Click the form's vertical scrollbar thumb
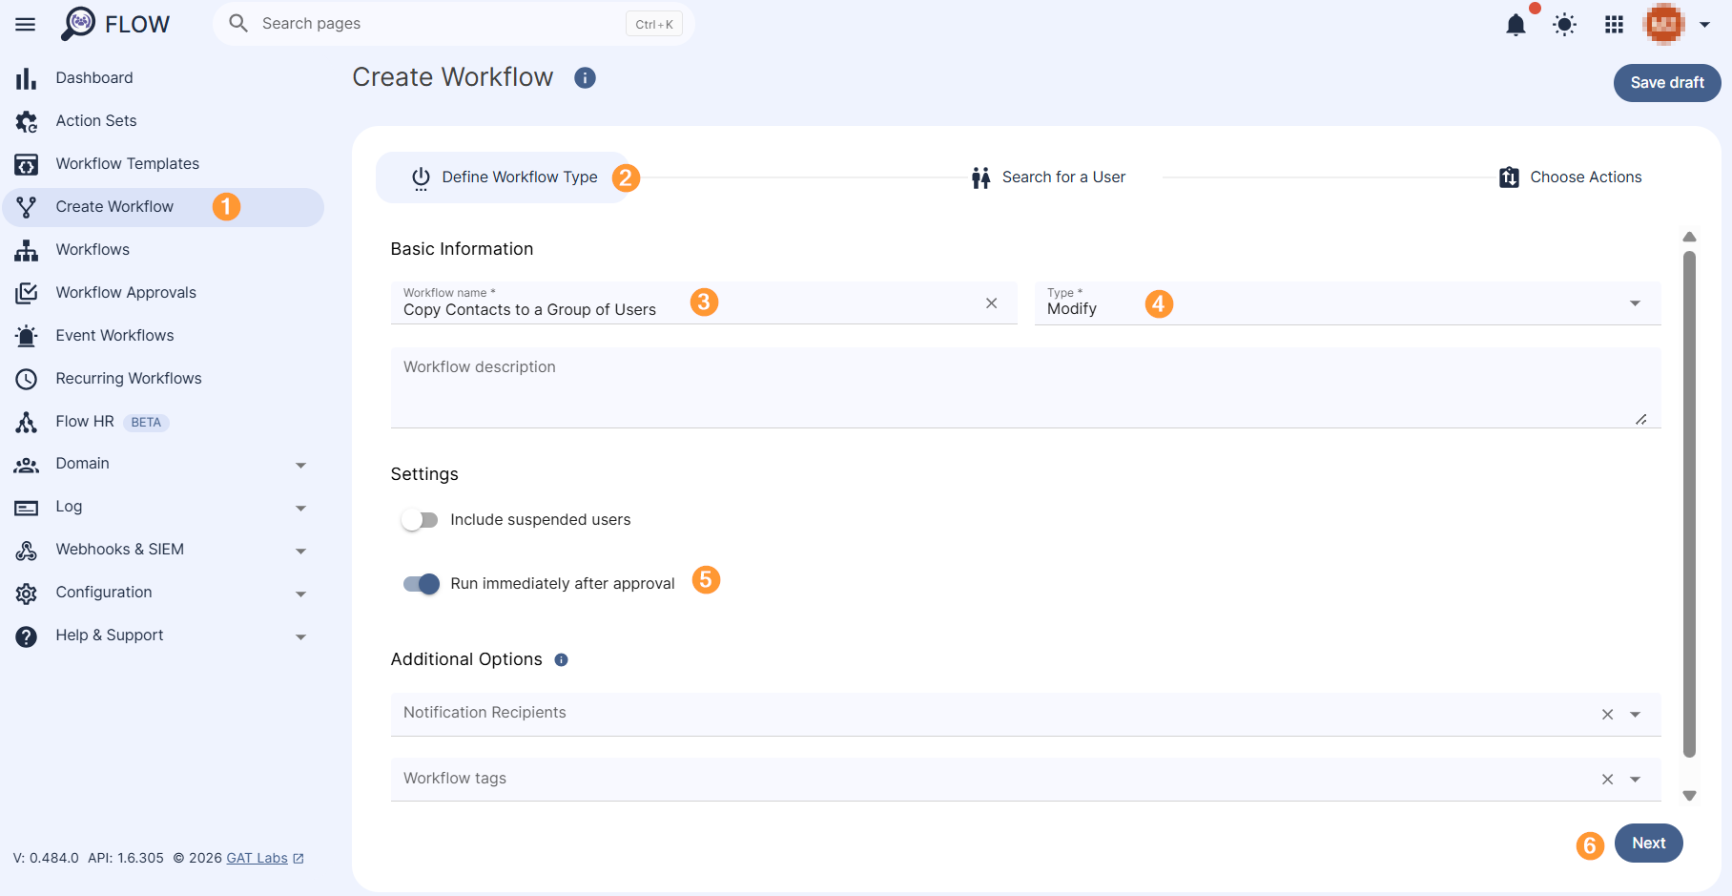The width and height of the screenshot is (1732, 896). [1690, 504]
